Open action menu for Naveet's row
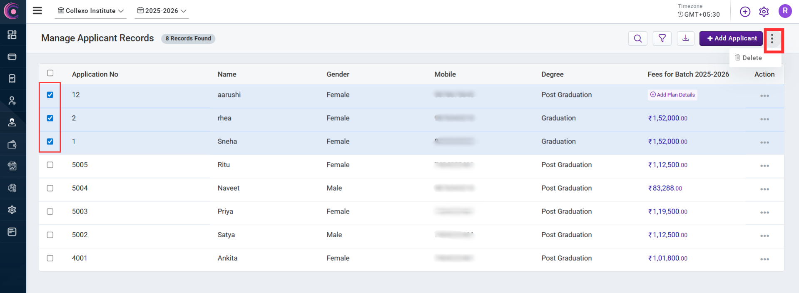799x293 pixels. 764,189
